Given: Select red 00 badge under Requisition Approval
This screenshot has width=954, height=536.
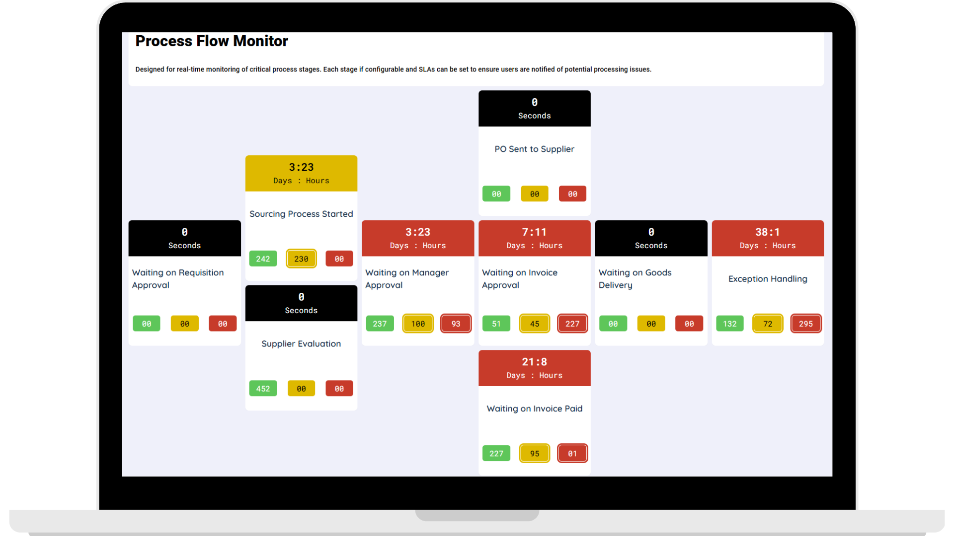Looking at the screenshot, I should [x=223, y=324].
